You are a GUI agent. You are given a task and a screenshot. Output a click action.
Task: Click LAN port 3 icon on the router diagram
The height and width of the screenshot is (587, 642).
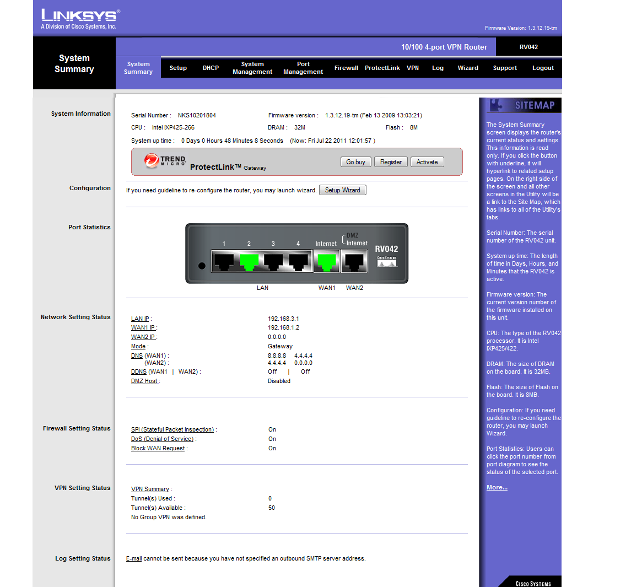(273, 261)
